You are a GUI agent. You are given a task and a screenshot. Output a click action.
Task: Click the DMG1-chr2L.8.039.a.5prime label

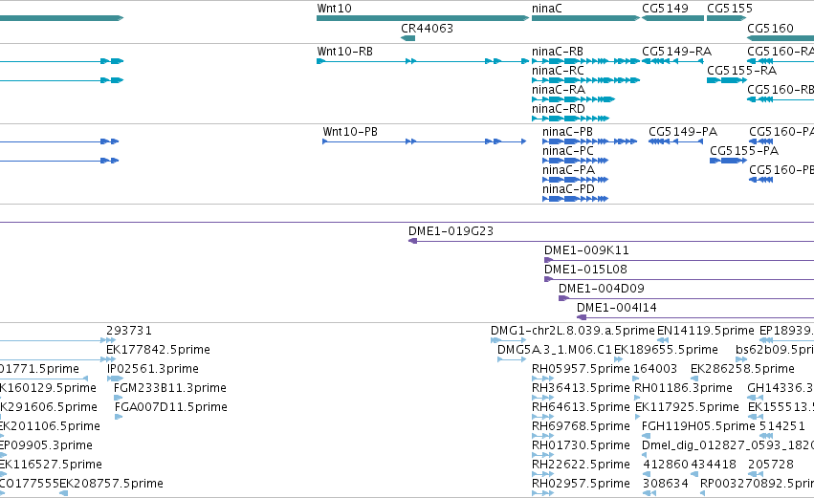[x=573, y=331]
